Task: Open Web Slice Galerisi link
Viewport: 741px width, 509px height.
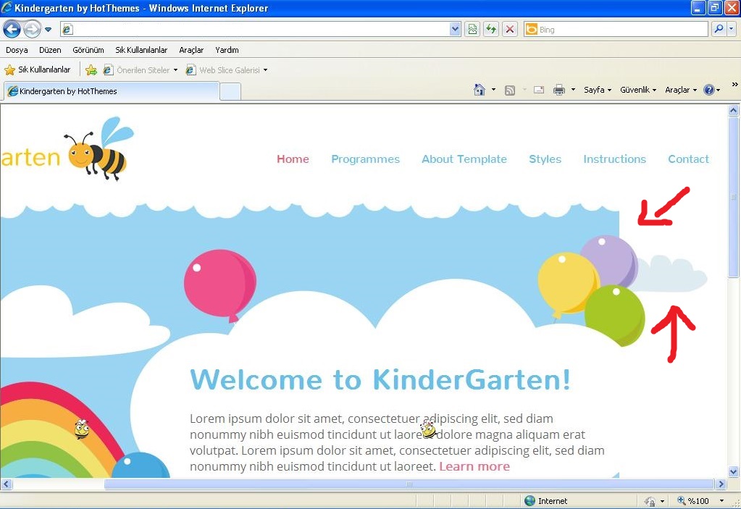Action: [224, 70]
